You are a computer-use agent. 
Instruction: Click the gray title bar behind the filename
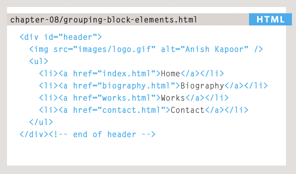click(x=128, y=20)
